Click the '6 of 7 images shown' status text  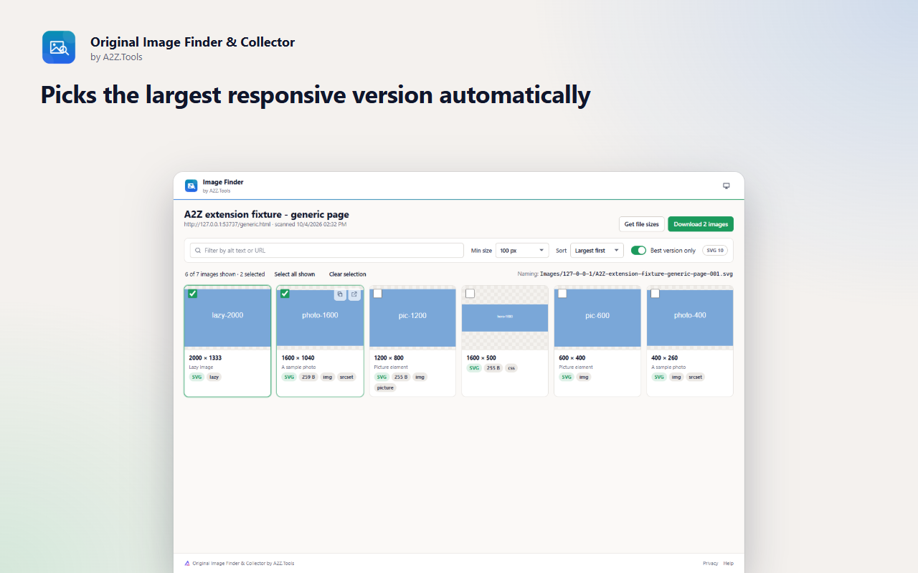[x=224, y=274]
